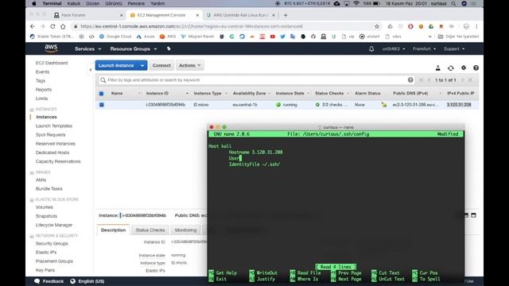The height and width of the screenshot is (286, 509).
Task: Click the browser back arrow
Action: pos(33,26)
